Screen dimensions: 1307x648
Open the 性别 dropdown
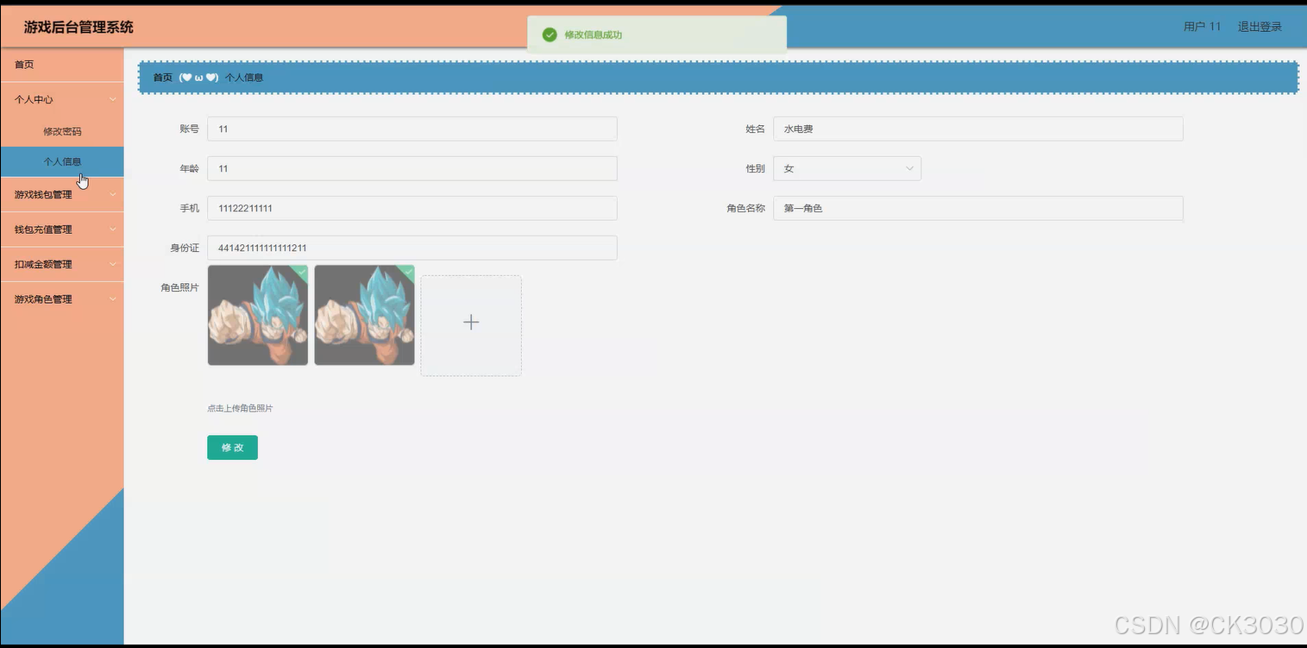[x=847, y=168]
